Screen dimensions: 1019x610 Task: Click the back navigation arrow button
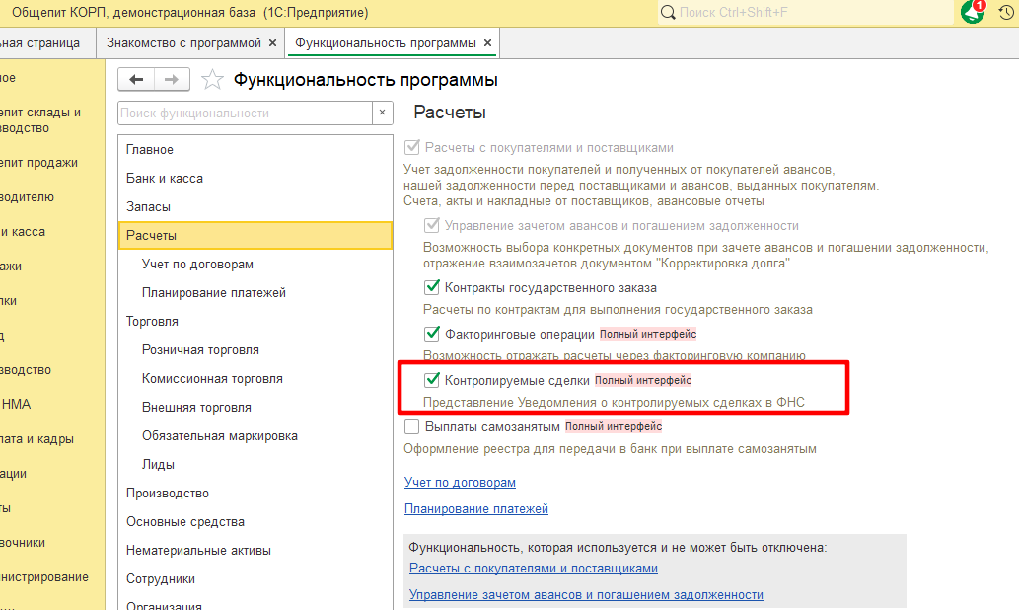(x=136, y=80)
